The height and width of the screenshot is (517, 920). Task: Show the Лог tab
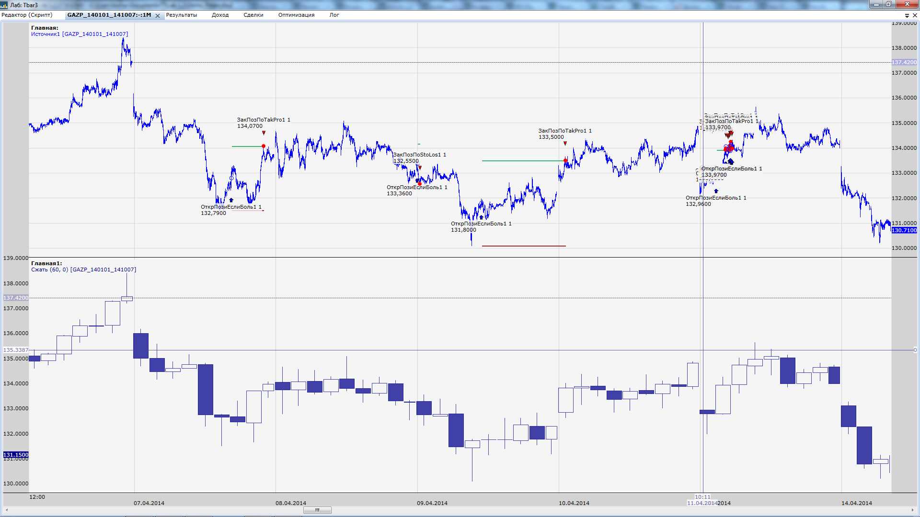tap(334, 15)
